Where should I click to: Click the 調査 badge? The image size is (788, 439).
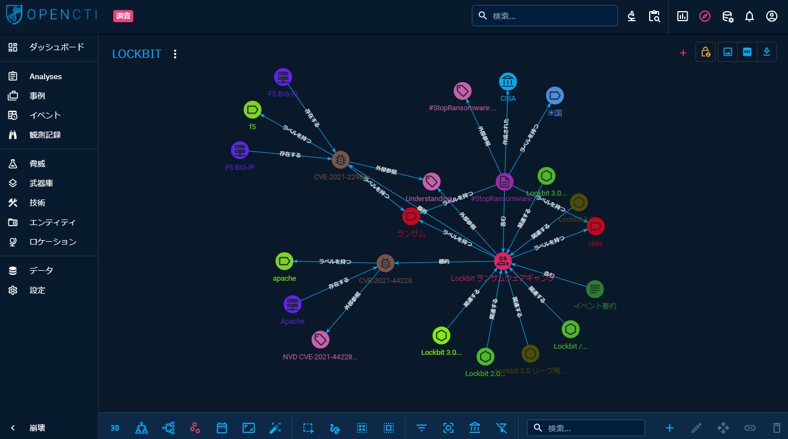pos(123,16)
